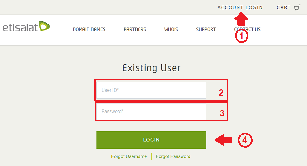
Task: Follow the Forgot Password link
Action: pos(173,156)
